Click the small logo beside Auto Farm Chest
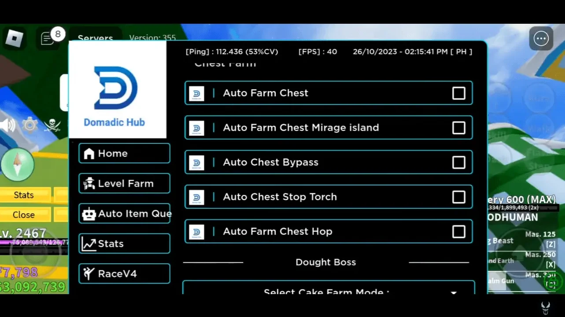Screen dimensions: 565x317 click(196, 93)
